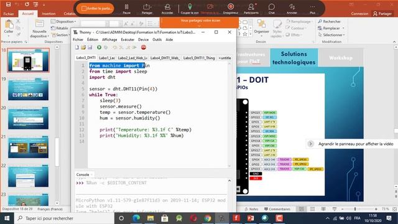Click Notes button in PowerPoint status bar

click(x=251, y=209)
